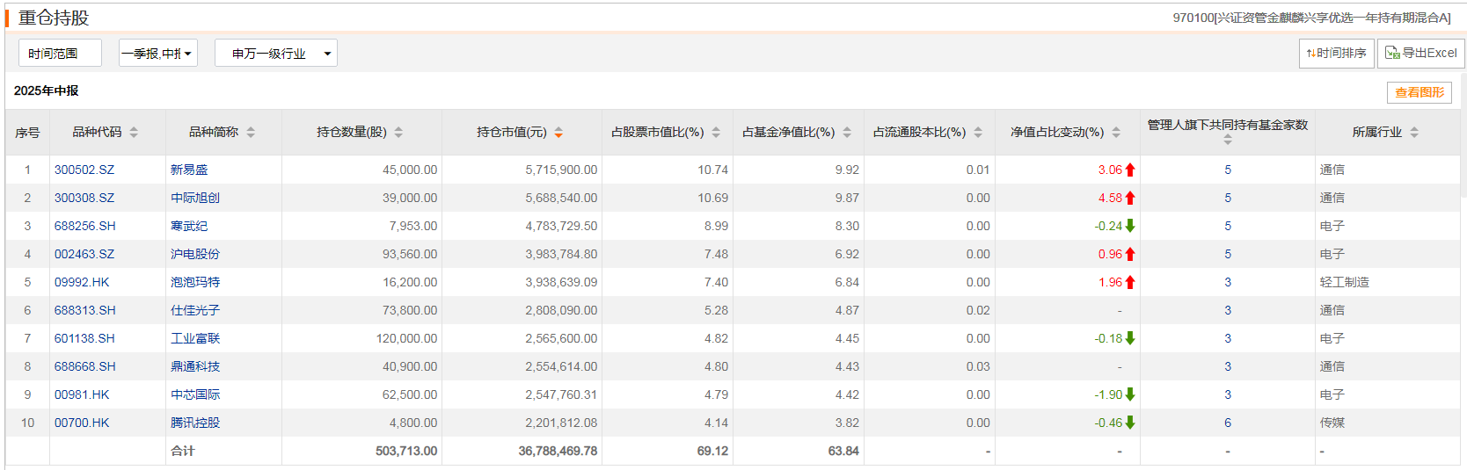Image resolution: width=1467 pixels, height=470 pixels.
Task: Open stock code 688313.SH link
Action: 85,310
